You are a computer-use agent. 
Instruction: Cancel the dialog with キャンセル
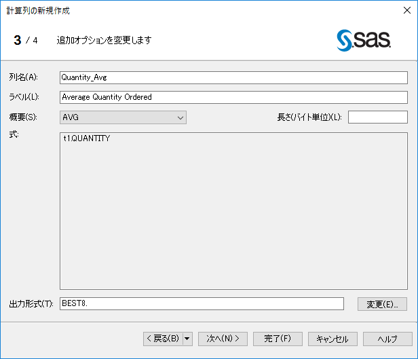pyautogui.click(x=332, y=339)
